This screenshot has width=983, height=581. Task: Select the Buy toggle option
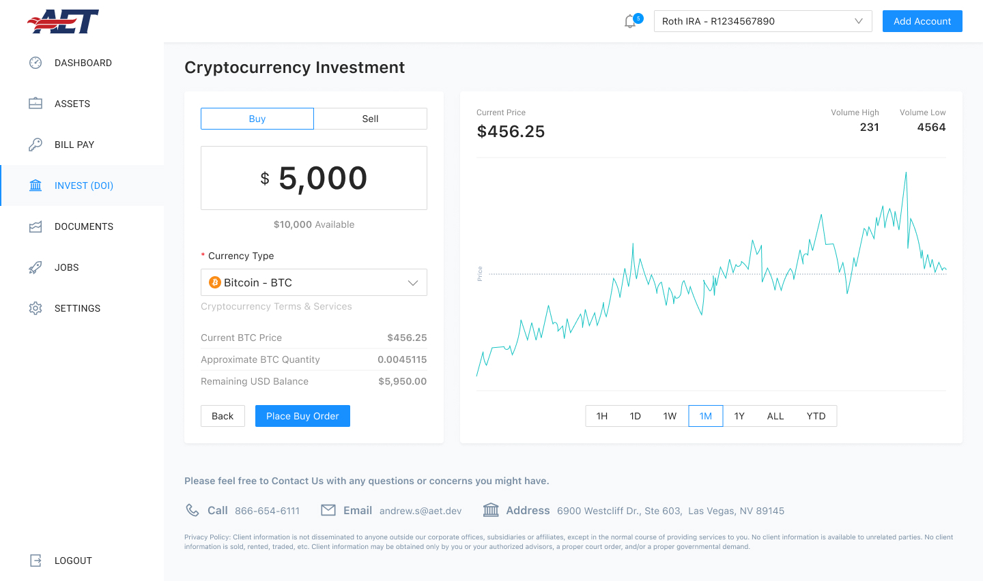(257, 119)
